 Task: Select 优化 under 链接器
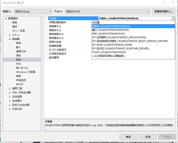tap(19, 64)
